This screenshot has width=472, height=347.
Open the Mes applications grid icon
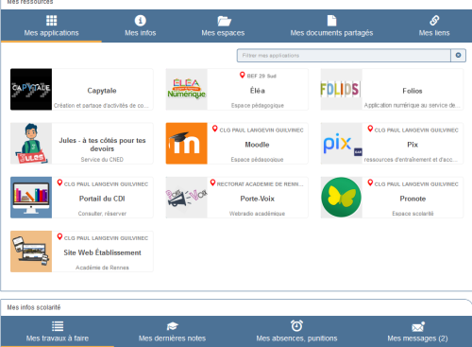tap(52, 21)
